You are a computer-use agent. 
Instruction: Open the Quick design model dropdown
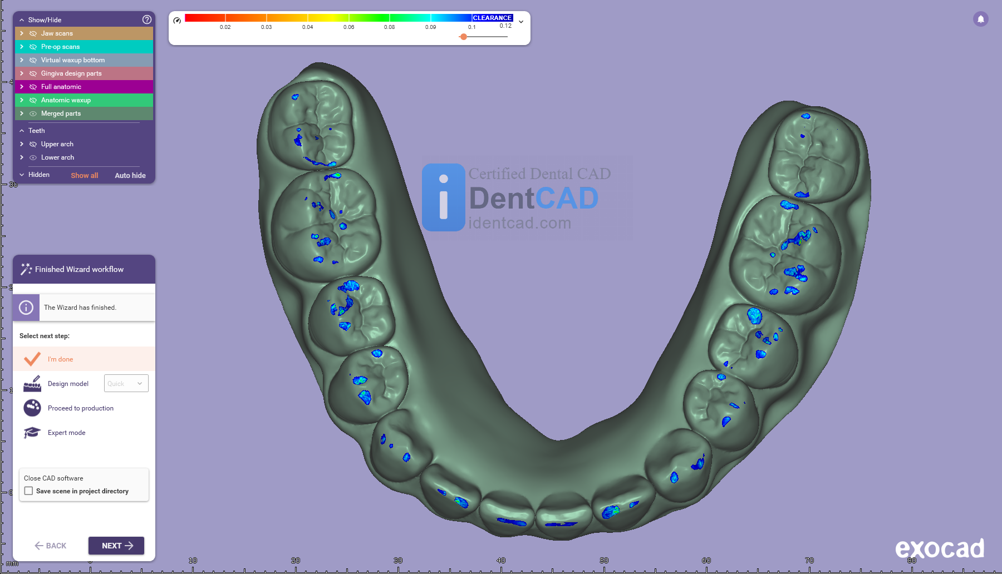point(126,384)
